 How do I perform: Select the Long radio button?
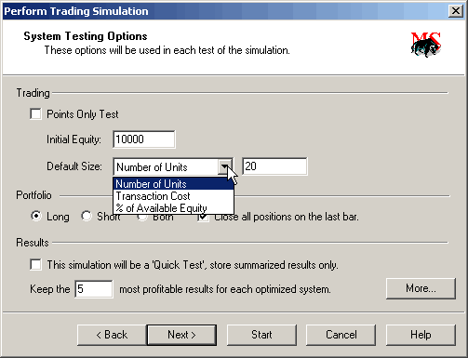[x=36, y=216]
